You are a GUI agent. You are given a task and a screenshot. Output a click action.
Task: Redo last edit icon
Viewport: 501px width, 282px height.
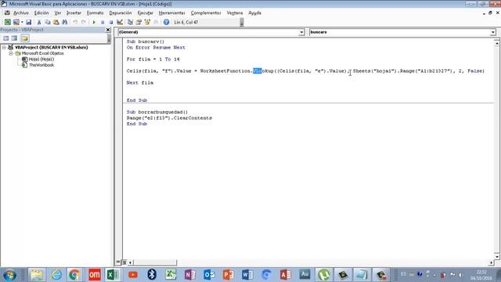pos(84,22)
